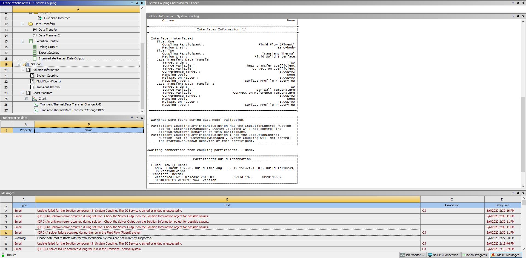Open the Messages panel options dropdown arrow
This screenshot has height=258, width=526.
(513, 193)
